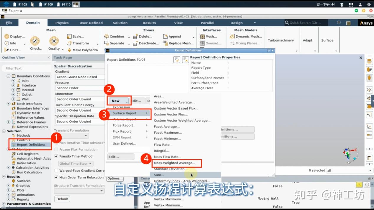Open Turbomachinery ribbon group

281,40
